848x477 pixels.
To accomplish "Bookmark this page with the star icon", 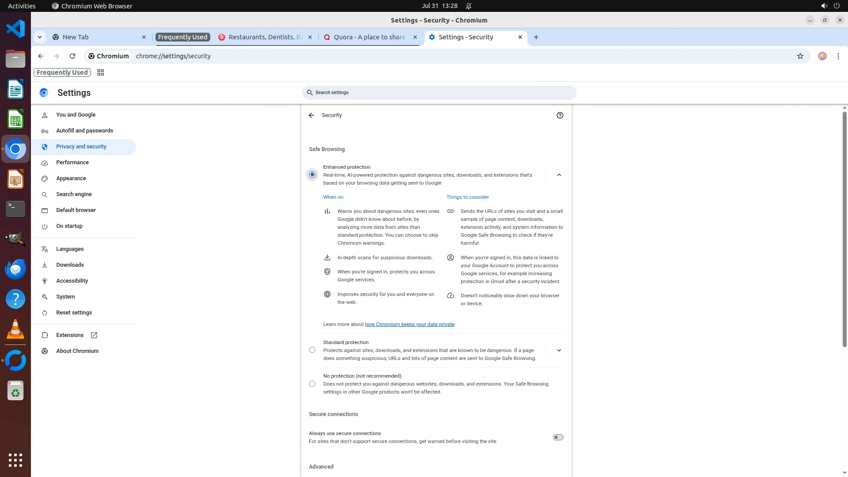I will click(x=800, y=56).
